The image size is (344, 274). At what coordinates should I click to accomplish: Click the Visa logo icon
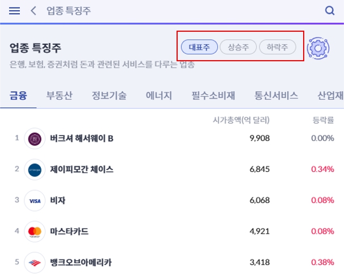pyautogui.click(x=35, y=201)
